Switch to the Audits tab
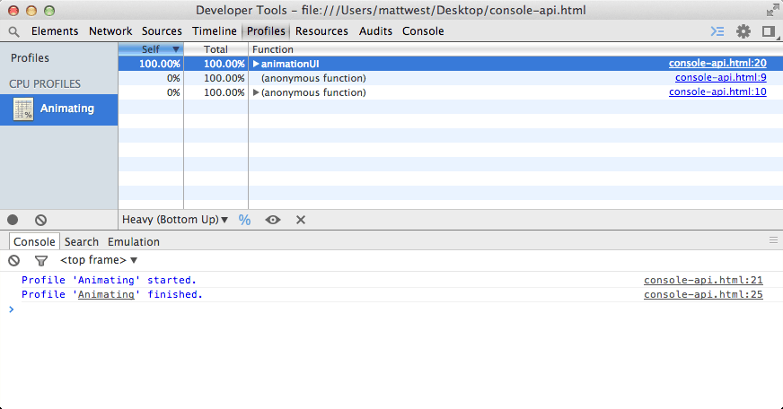The image size is (783, 409). point(375,31)
